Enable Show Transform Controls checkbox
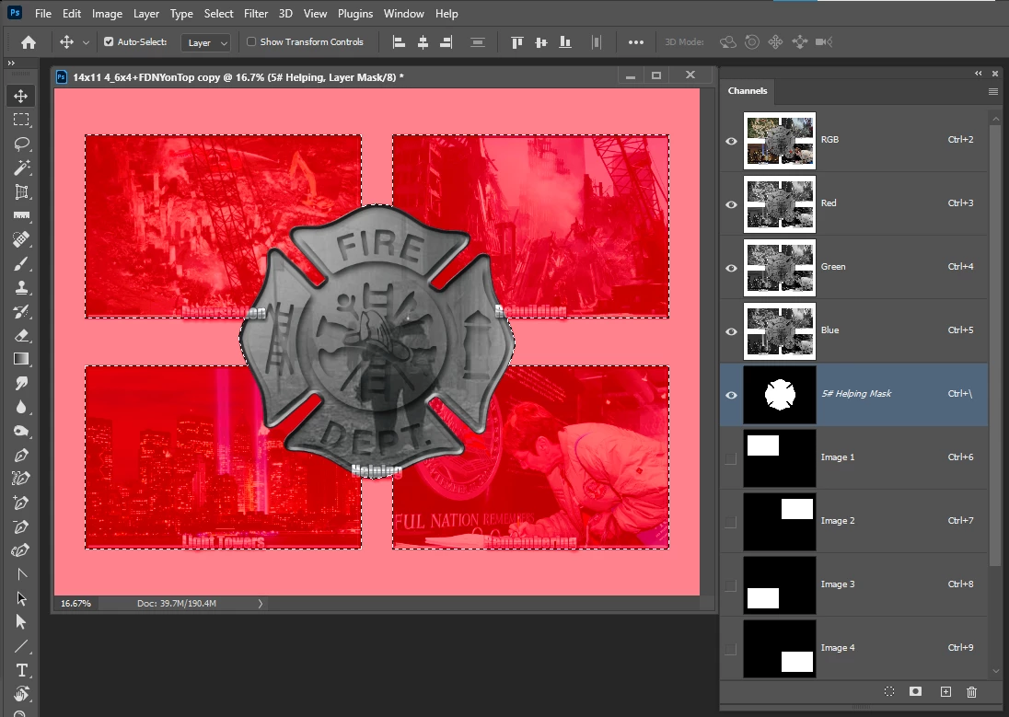The width and height of the screenshot is (1009, 717). (x=251, y=41)
